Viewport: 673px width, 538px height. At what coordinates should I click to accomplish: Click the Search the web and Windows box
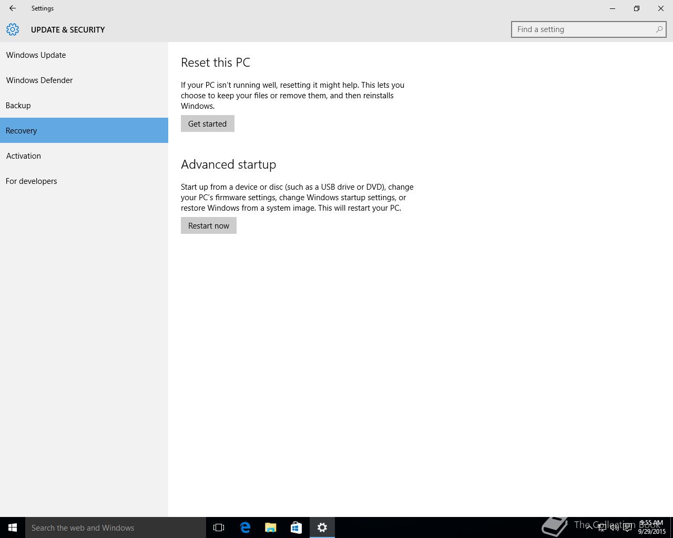click(116, 527)
